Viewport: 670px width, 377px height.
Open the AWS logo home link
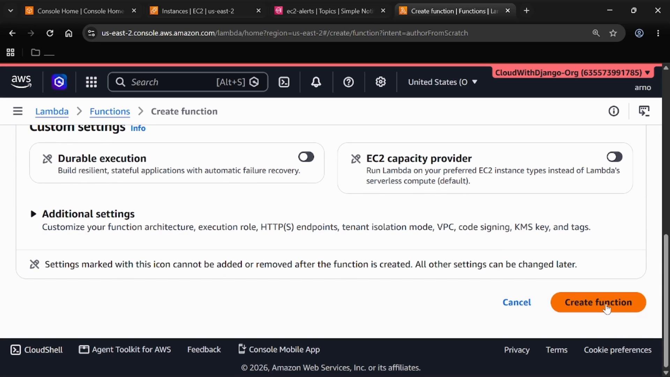[x=21, y=82]
